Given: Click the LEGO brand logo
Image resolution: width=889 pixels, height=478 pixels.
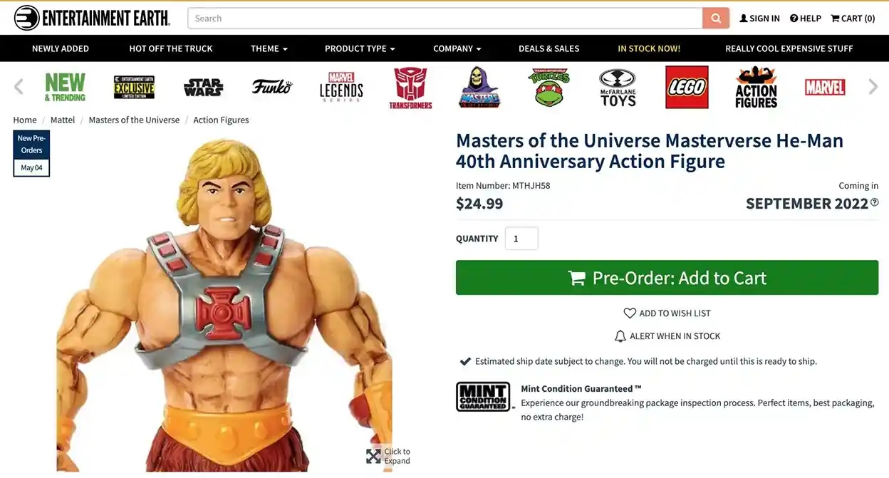Looking at the screenshot, I should [x=687, y=87].
